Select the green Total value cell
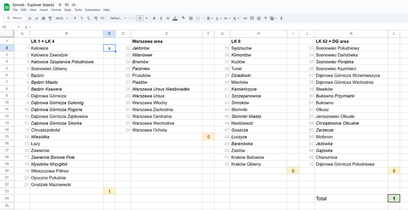This screenshot has height=210, width=408. coord(394,199)
